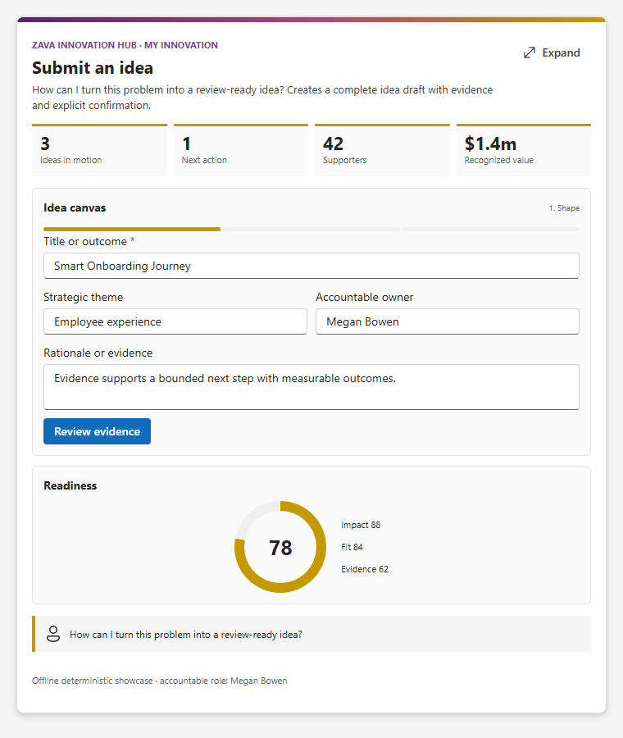Click the Review evidence button
623x738 pixels.
coord(97,431)
